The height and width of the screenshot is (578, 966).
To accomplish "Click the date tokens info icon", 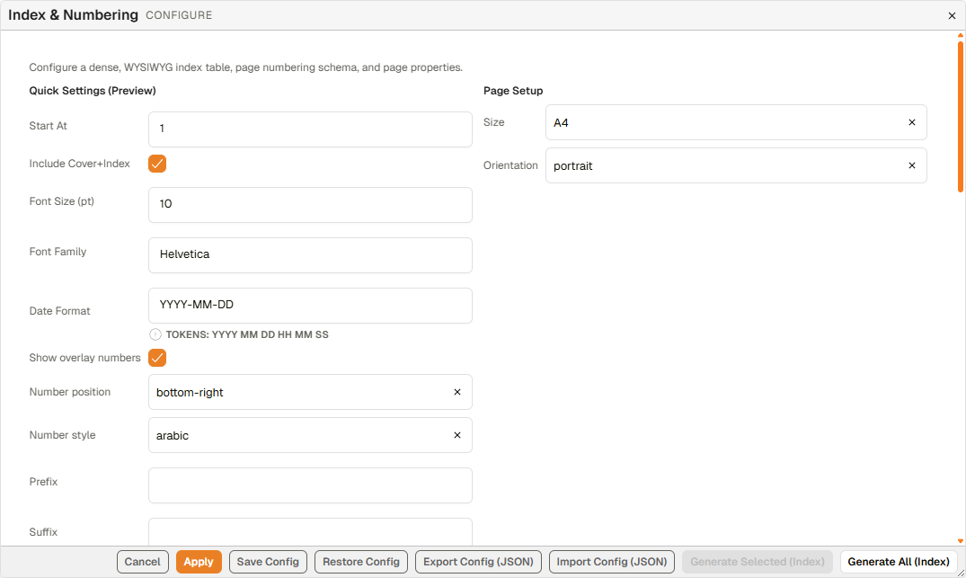I will pyautogui.click(x=155, y=334).
